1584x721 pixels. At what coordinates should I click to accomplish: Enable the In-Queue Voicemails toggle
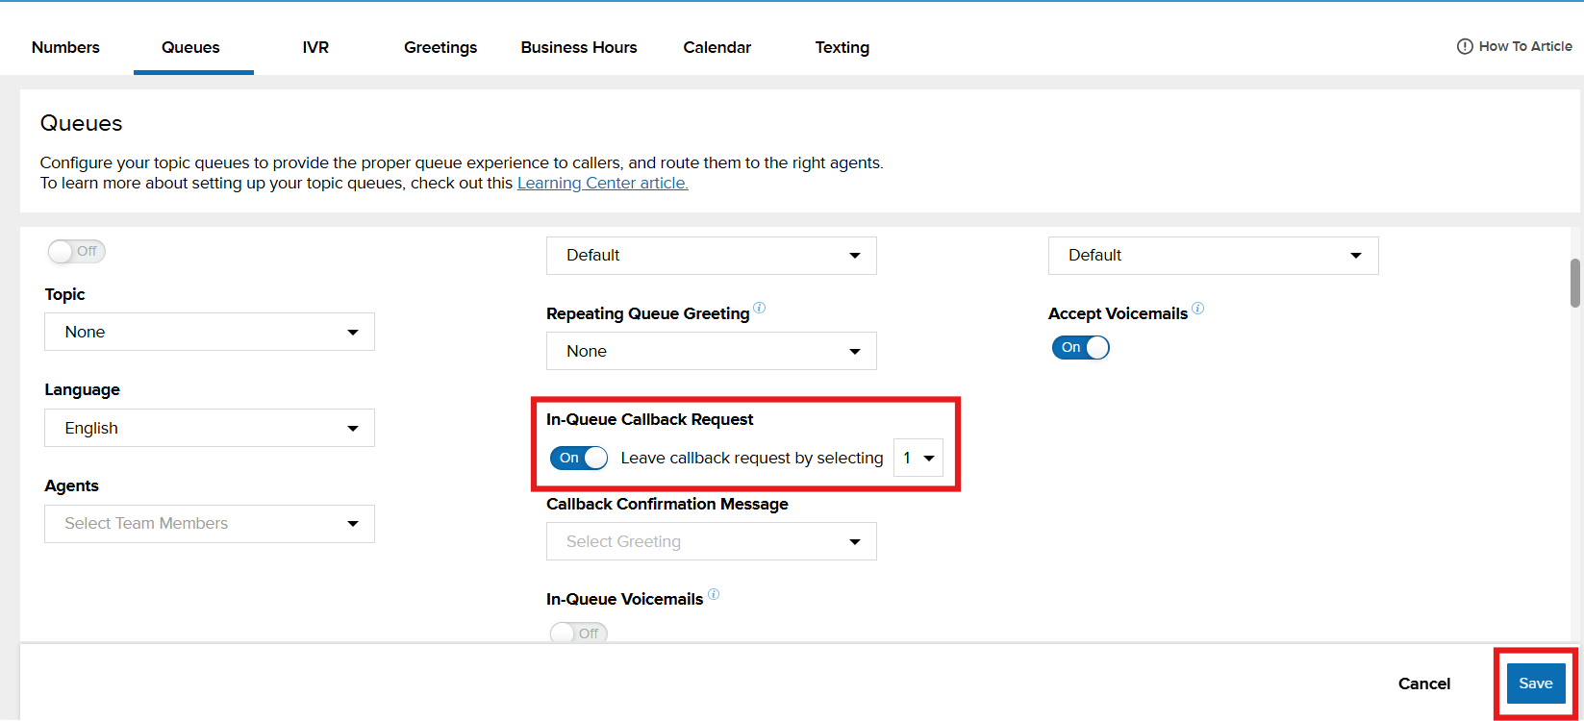(x=579, y=633)
